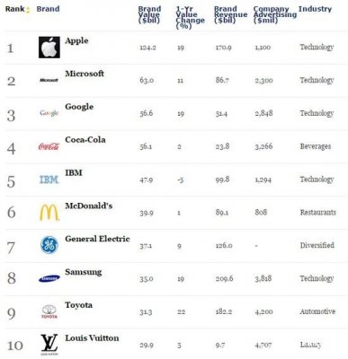The image size is (348, 359).
Task: Click the Toyota logo emblem
Action: click(49, 311)
